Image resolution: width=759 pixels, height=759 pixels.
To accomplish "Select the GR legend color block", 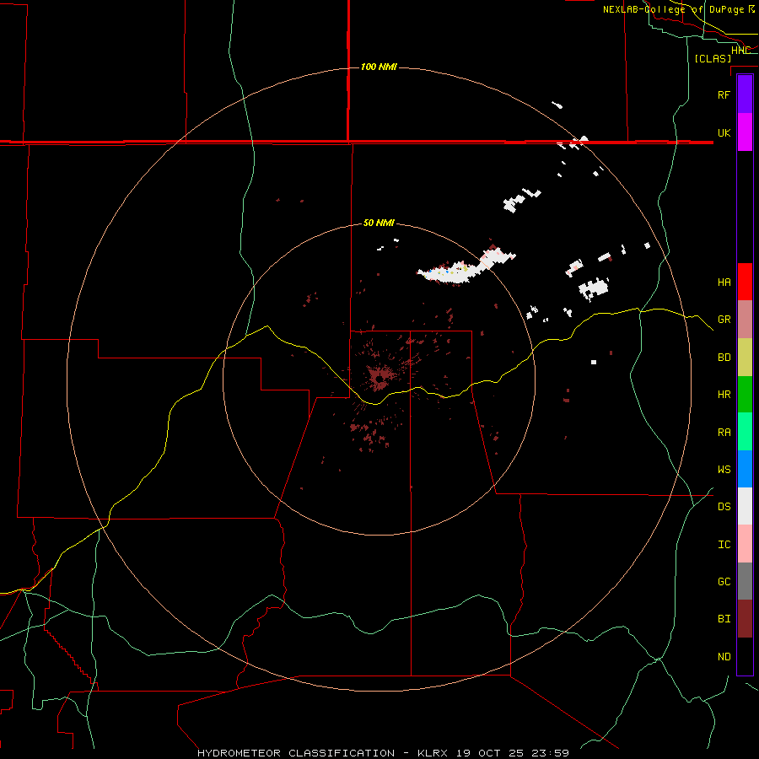I will (745, 320).
